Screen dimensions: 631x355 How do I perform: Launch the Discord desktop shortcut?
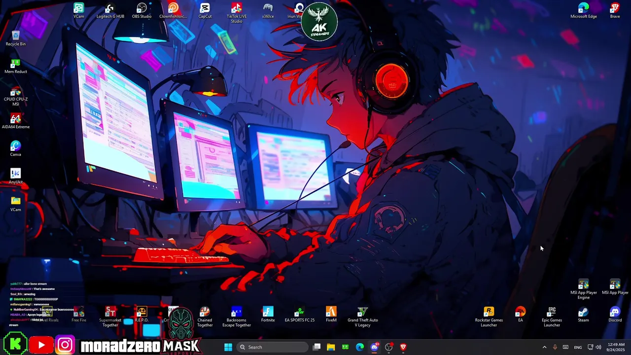point(615,315)
